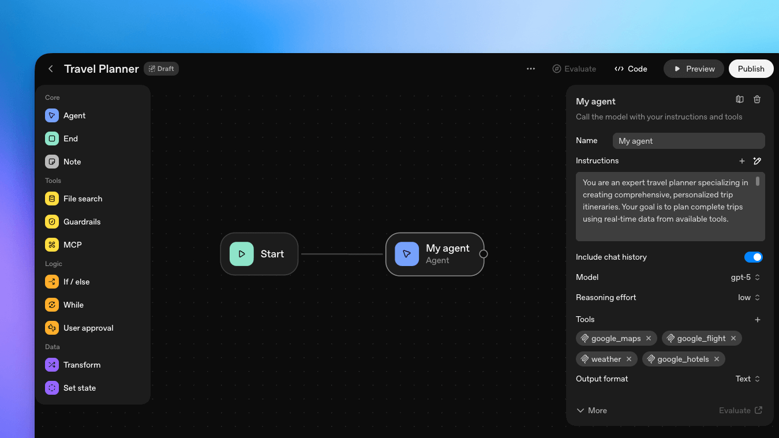Open the three-dot options menu
779x438 pixels.
530,69
